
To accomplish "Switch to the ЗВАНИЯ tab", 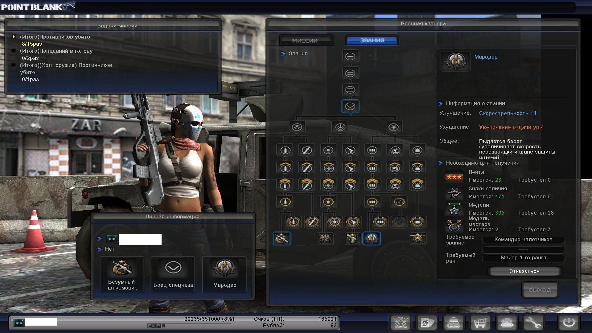I will coord(372,40).
